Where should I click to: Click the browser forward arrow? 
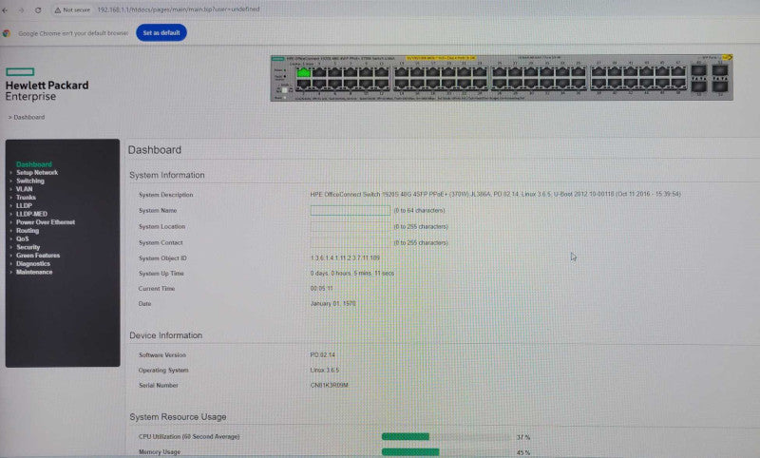coord(21,10)
